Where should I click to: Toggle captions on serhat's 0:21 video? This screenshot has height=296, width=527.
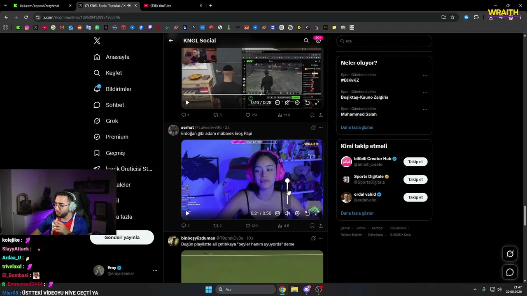pyautogui.click(x=277, y=213)
